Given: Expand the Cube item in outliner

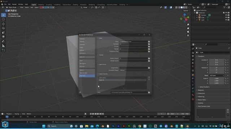Looking at the screenshot, I should (197, 18).
